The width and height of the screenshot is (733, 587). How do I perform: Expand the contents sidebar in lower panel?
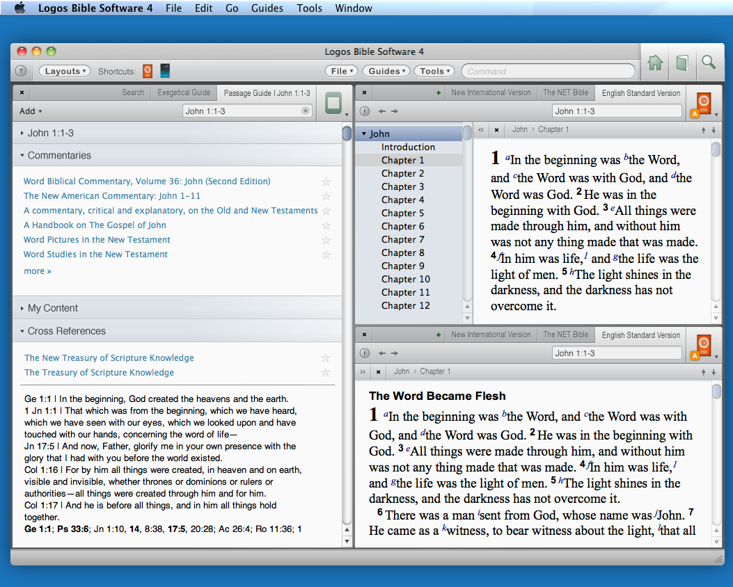(363, 371)
